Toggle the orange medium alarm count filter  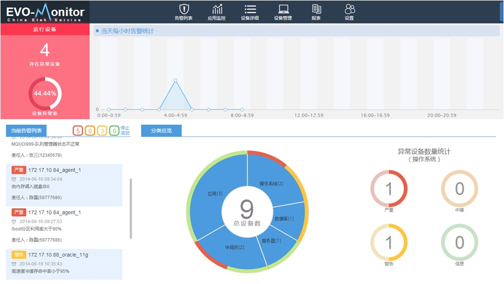click(90, 131)
